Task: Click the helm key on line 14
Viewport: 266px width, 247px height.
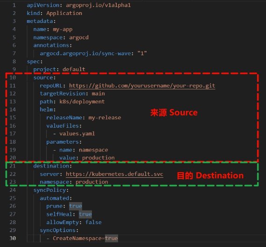Action: pyautogui.click(x=47, y=109)
